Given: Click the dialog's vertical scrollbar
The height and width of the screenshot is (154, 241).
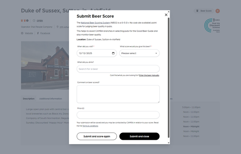Looking at the screenshot, I should click(169, 79).
